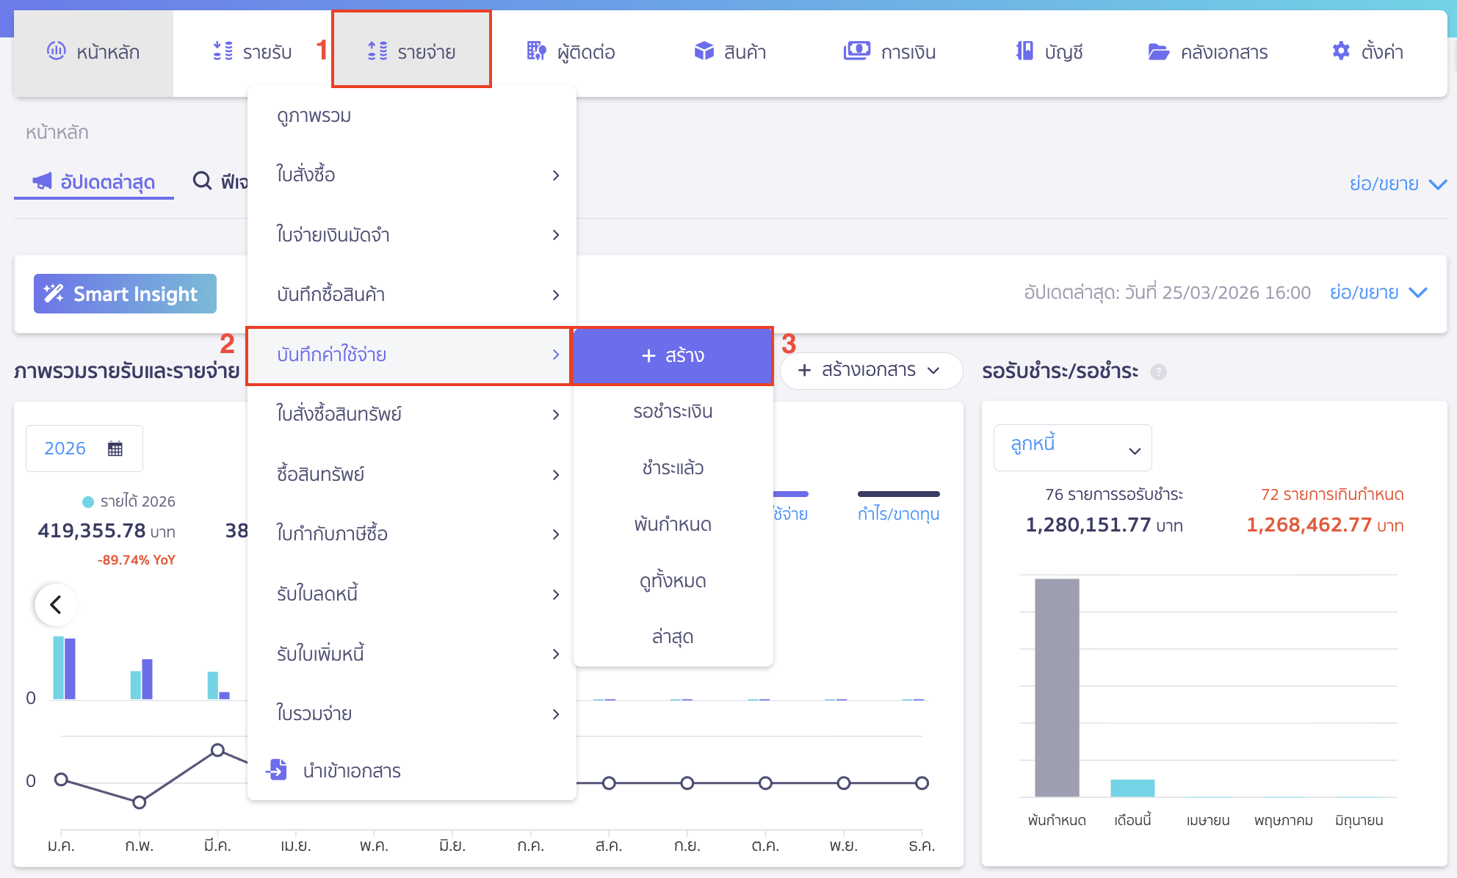Click the + สร้าง button

pos(672,355)
